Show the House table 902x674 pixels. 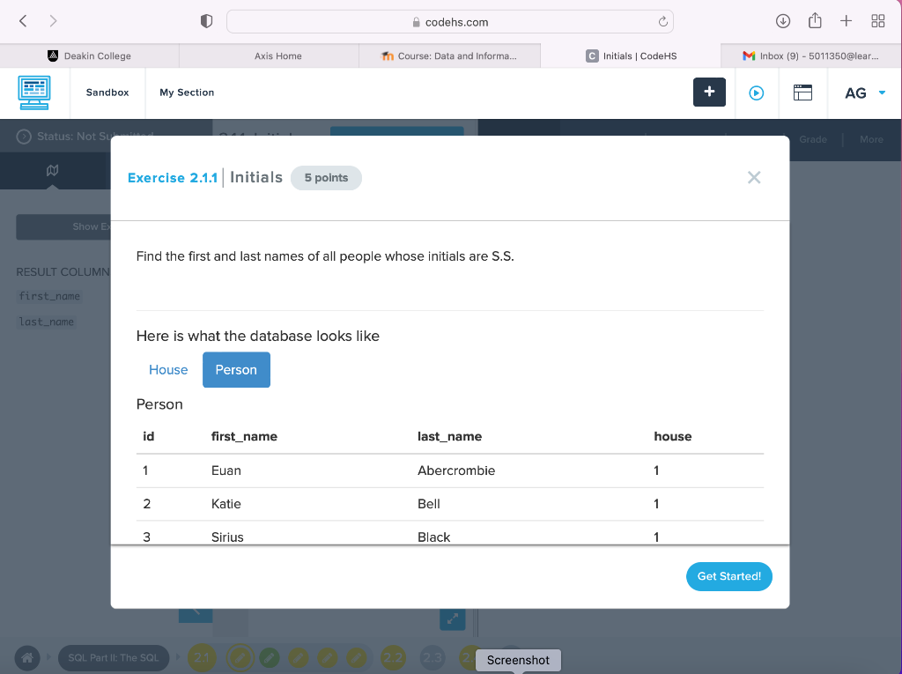pyautogui.click(x=168, y=369)
